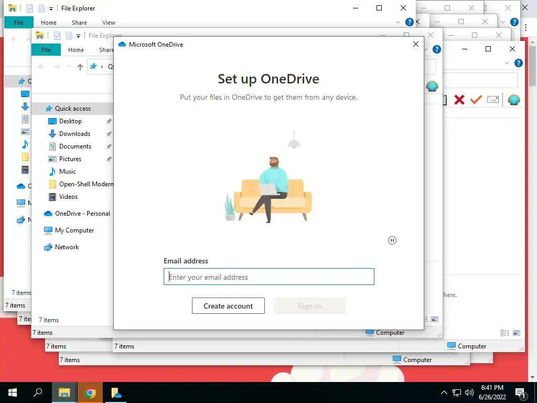Close the Microsoft OneDrive dialog

click(416, 44)
